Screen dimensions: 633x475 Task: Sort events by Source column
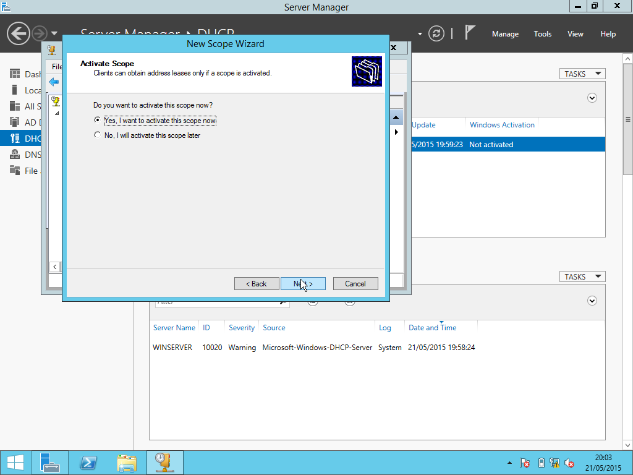click(274, 328)
